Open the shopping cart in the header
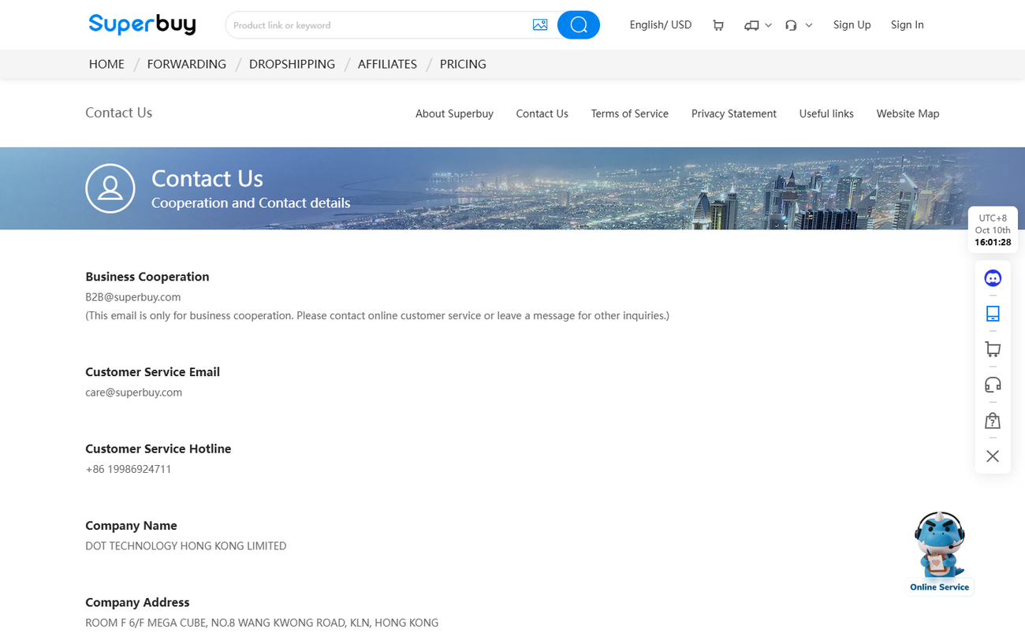The height and width of the screenshot is (640, 1025). coord(718,25)
